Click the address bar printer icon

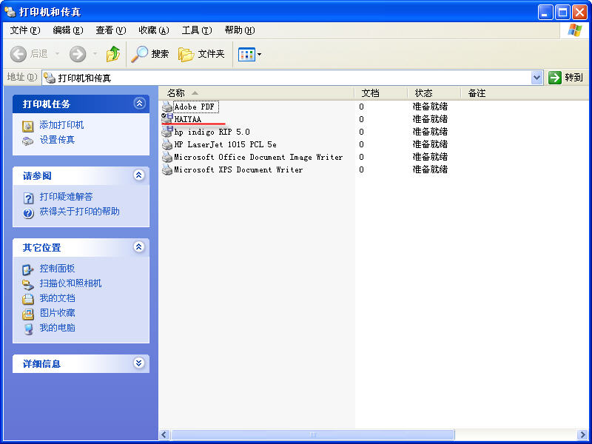50,78
